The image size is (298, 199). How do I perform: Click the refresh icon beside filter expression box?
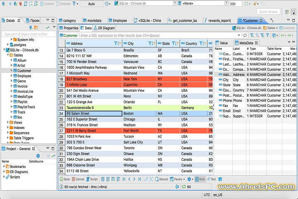tap(245, 35)
